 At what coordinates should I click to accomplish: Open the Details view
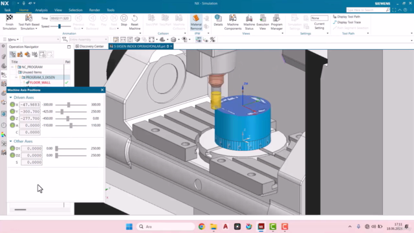pyautogui.click(x=218, y=20)
